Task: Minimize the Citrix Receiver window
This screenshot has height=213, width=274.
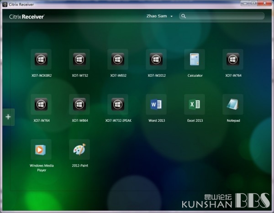Action: coord(245,3)
